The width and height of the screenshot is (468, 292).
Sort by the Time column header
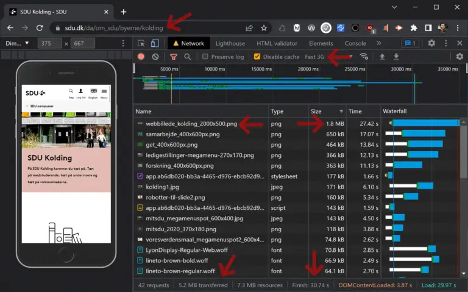point(363,111)
